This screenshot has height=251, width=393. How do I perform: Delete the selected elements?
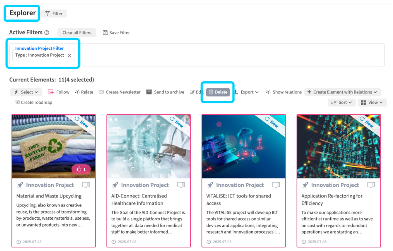tap(218, 92)
